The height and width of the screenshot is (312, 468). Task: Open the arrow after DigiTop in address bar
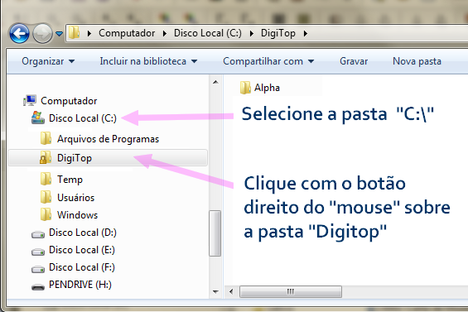pyautogui.click(x=305, y=34)
